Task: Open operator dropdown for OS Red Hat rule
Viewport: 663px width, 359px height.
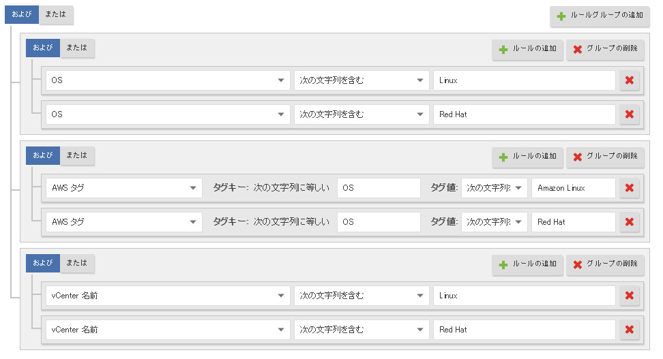Action: coord(362,114)
